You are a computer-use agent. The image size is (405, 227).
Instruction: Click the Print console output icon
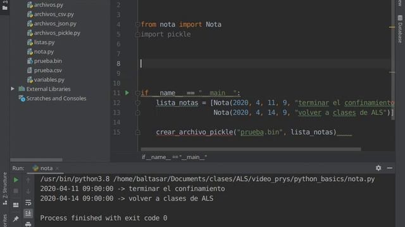coord(28,224)
